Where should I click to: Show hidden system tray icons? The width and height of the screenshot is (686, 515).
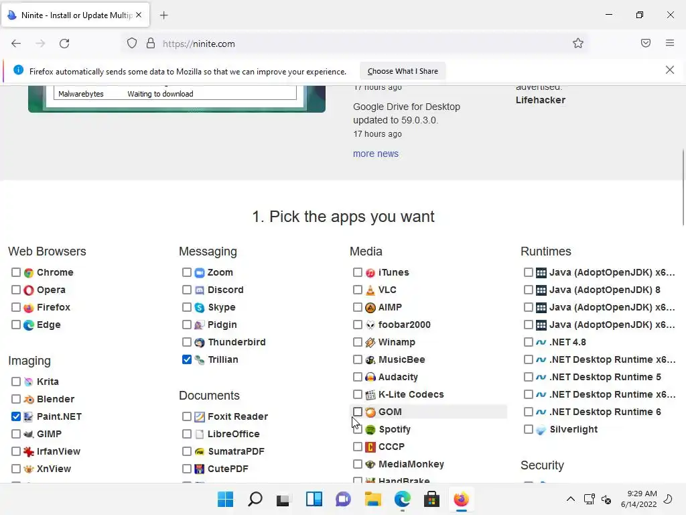pyautogui.click(x=571, y=499)
